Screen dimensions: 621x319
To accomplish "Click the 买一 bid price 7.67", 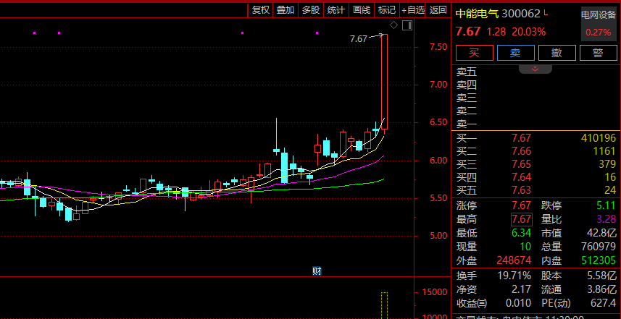I will tap(521, 138).
